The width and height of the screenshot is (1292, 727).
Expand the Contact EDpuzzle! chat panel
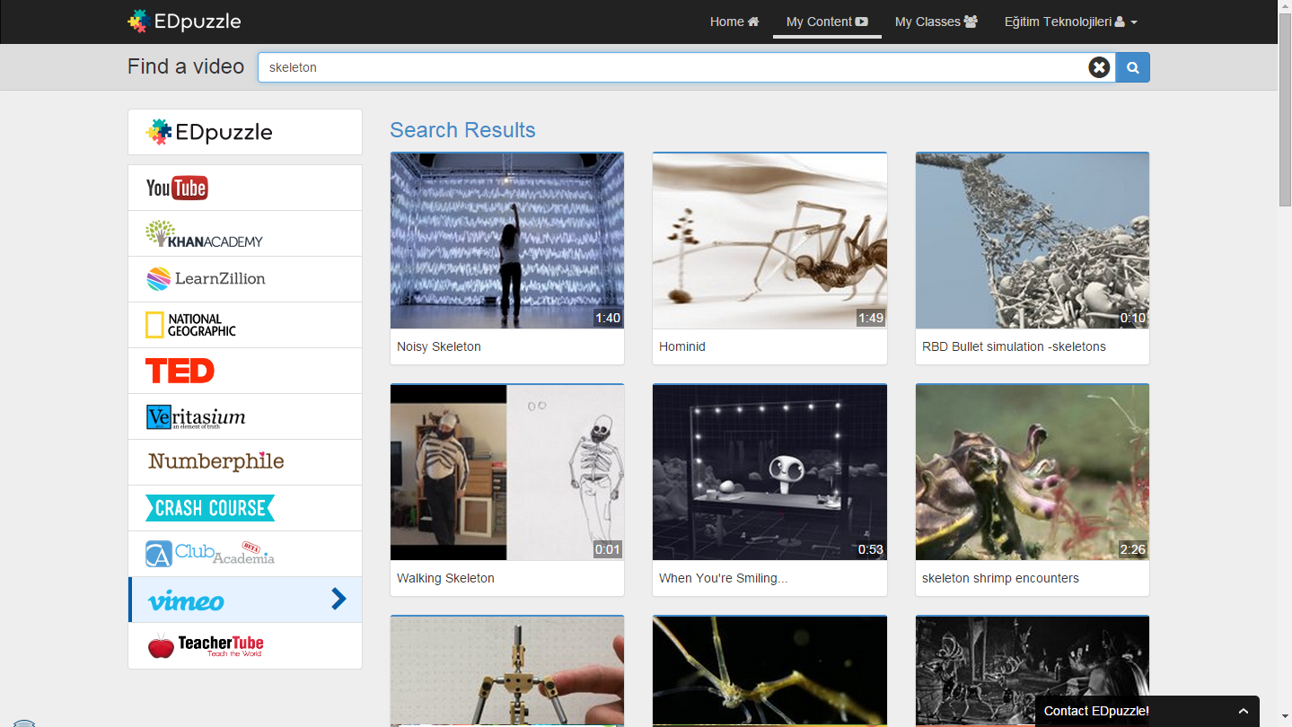point(1147,711)
